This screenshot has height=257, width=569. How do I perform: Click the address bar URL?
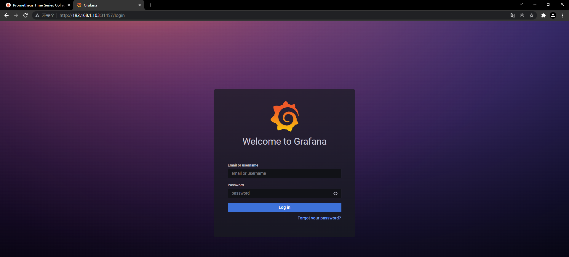pos(92,15)
